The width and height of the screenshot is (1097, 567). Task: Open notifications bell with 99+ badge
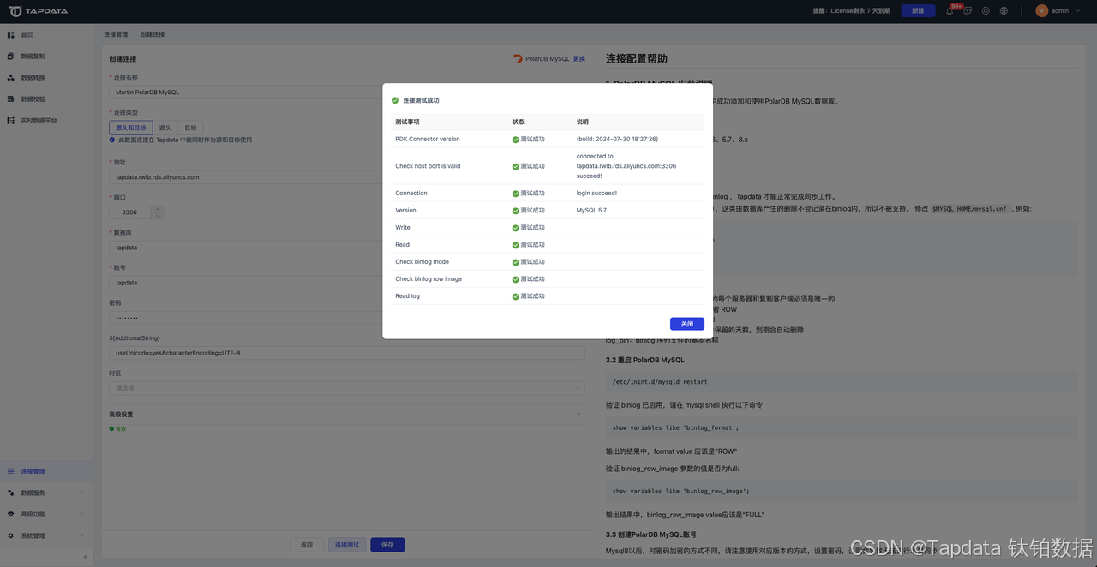pyautogui.click(x=950, y=11)
